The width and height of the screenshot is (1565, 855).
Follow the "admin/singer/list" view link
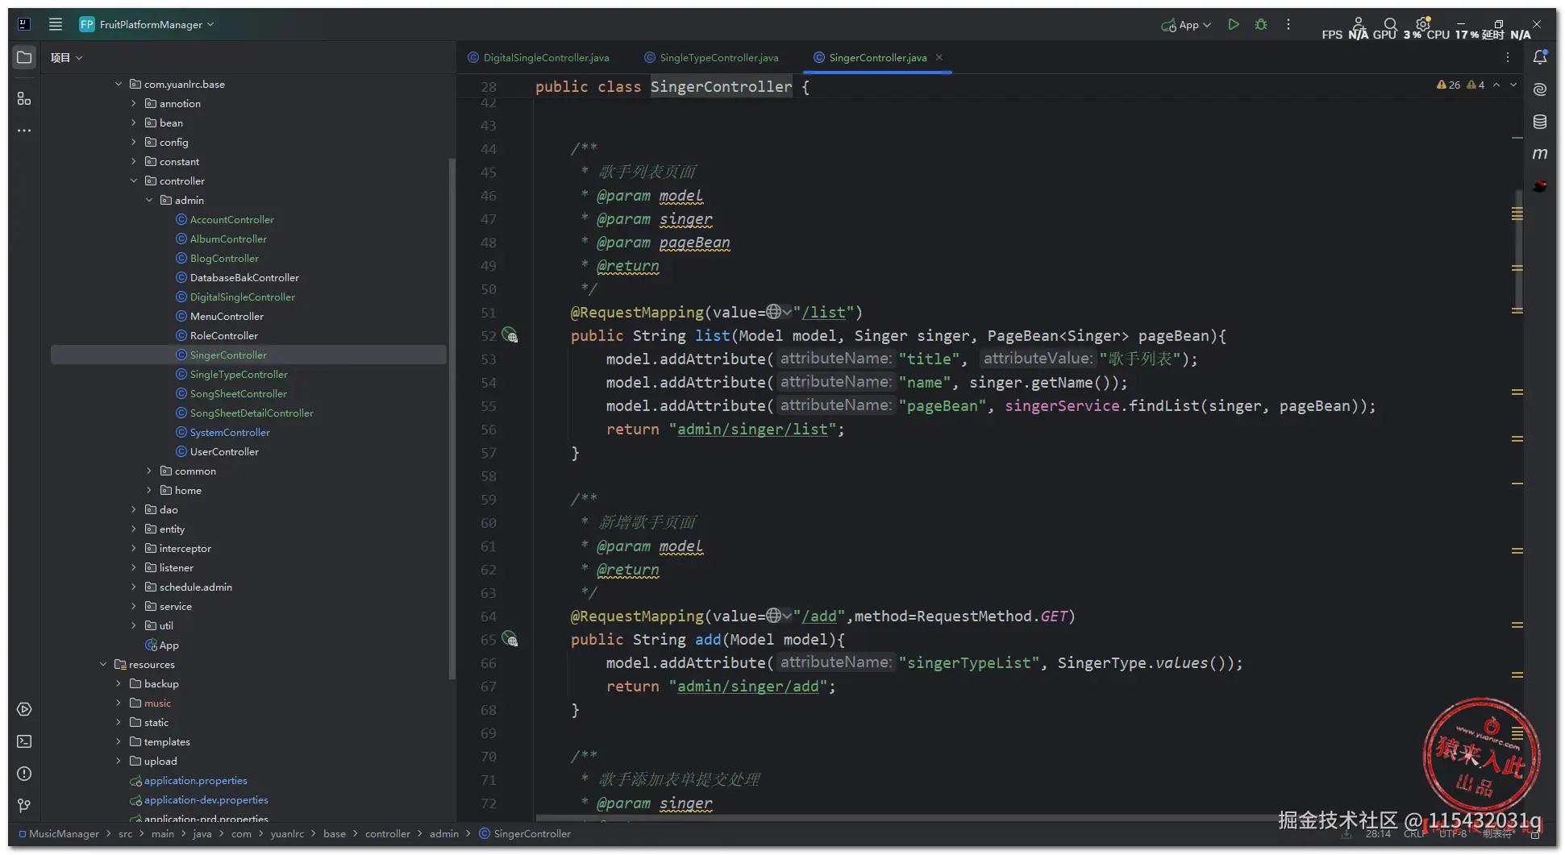[x=752, y=430]
